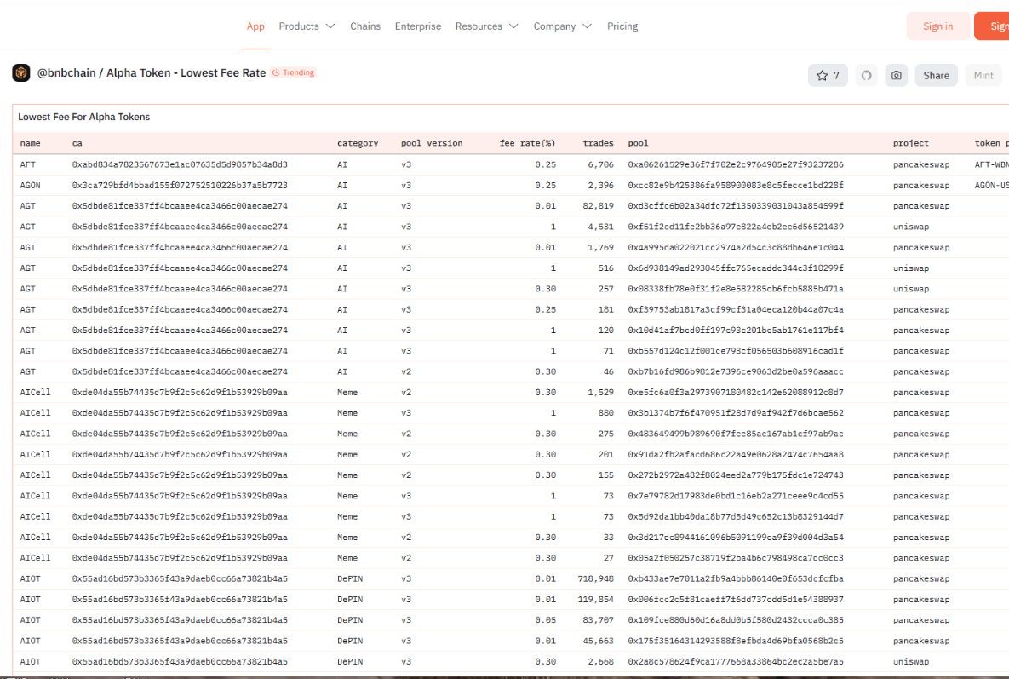Click the Share button
Viewport: 1009px width, 679px height.
coord(937,75)
